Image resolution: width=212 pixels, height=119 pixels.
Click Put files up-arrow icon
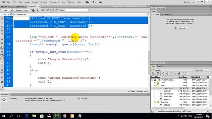point(167,73)
